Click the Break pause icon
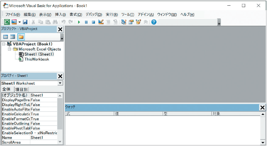267x146 pixels. coord(86,22)
